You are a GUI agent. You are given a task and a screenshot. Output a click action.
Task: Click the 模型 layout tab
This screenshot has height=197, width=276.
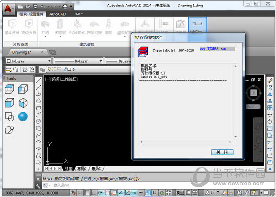[x=69, y=169]
